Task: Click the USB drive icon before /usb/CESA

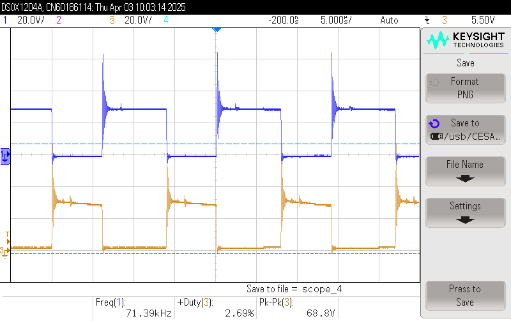Action: 437,136
